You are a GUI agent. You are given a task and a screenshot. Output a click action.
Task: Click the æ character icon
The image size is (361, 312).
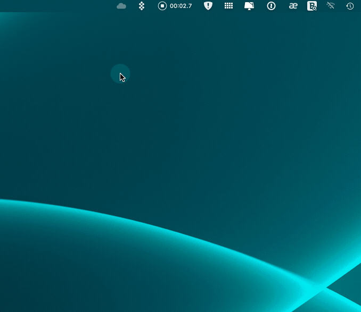[x=293, y=6]
